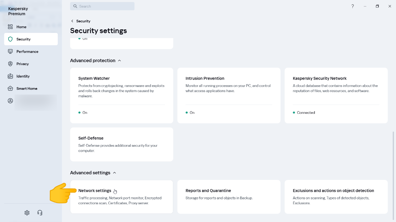
Task: Collapse the Advanced protection section
Action: (x=119, y=61)
